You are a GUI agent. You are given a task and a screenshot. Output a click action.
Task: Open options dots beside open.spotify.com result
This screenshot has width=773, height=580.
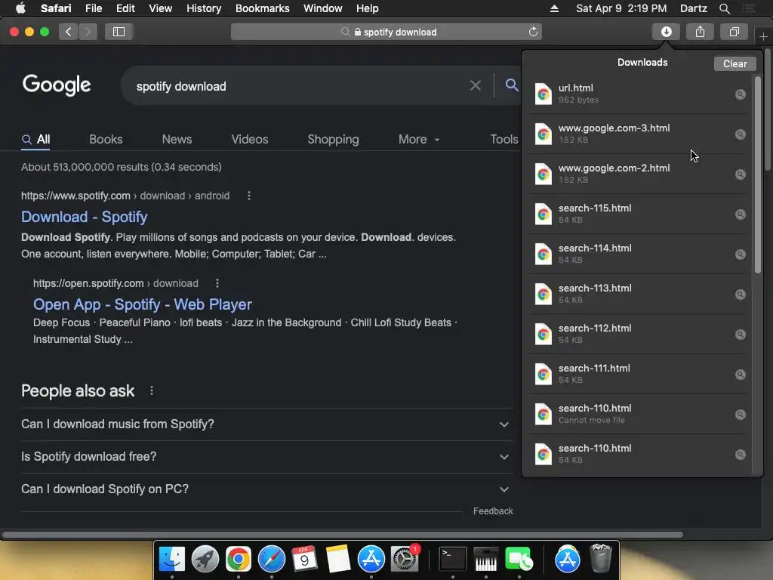[x=217, y=283]
